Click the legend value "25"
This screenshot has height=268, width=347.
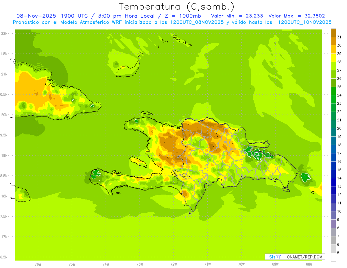pyautogui.click(x=339, y=87)
